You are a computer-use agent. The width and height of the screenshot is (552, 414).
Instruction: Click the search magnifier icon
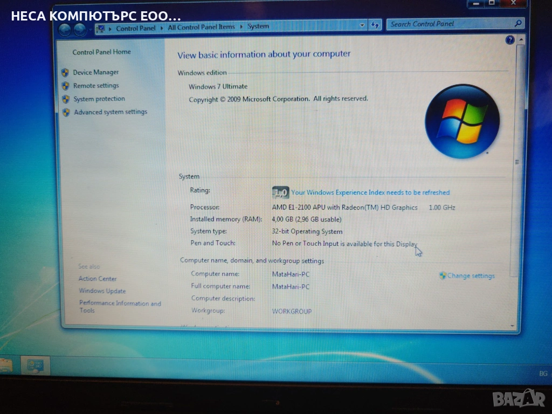[x=518, y=24]
